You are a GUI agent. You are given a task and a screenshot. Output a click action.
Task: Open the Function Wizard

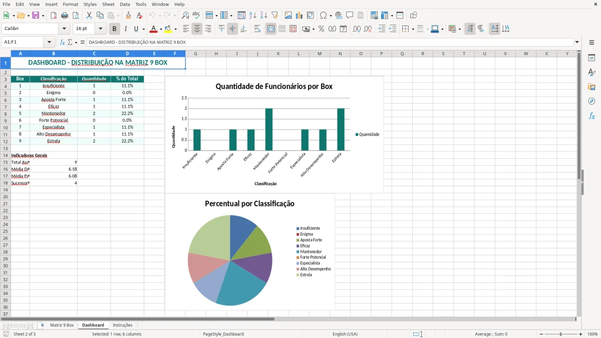[x=62, y=43]
